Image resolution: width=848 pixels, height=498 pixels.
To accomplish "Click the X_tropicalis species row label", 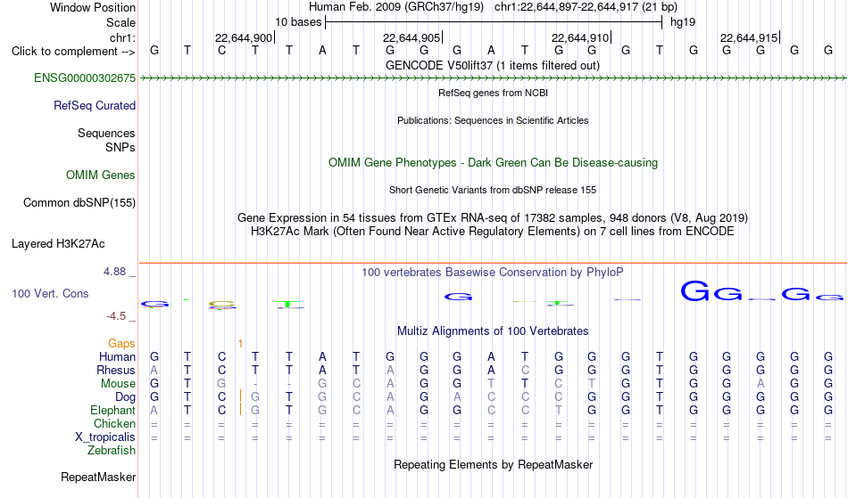I will tap(105, 437).
